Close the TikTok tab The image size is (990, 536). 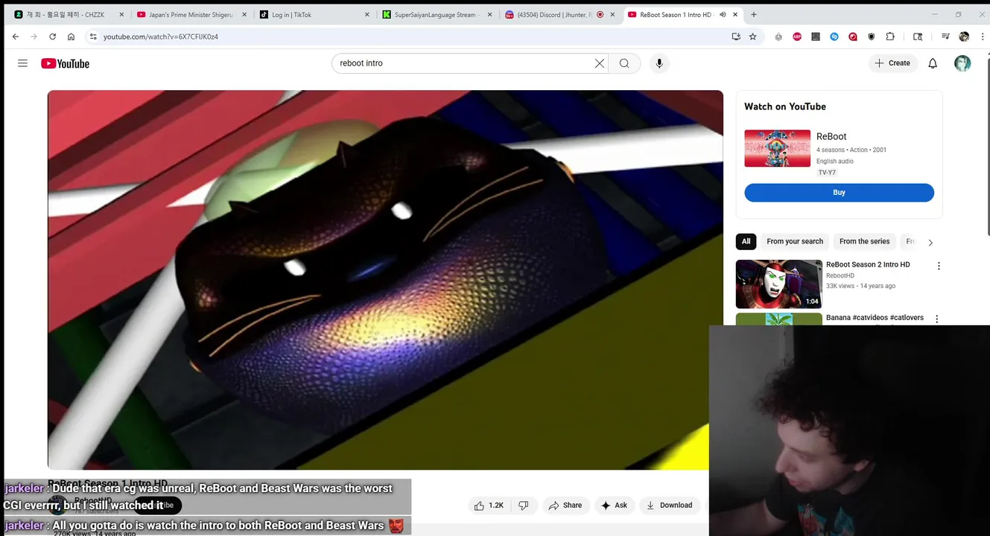click(x=367, y=14)
